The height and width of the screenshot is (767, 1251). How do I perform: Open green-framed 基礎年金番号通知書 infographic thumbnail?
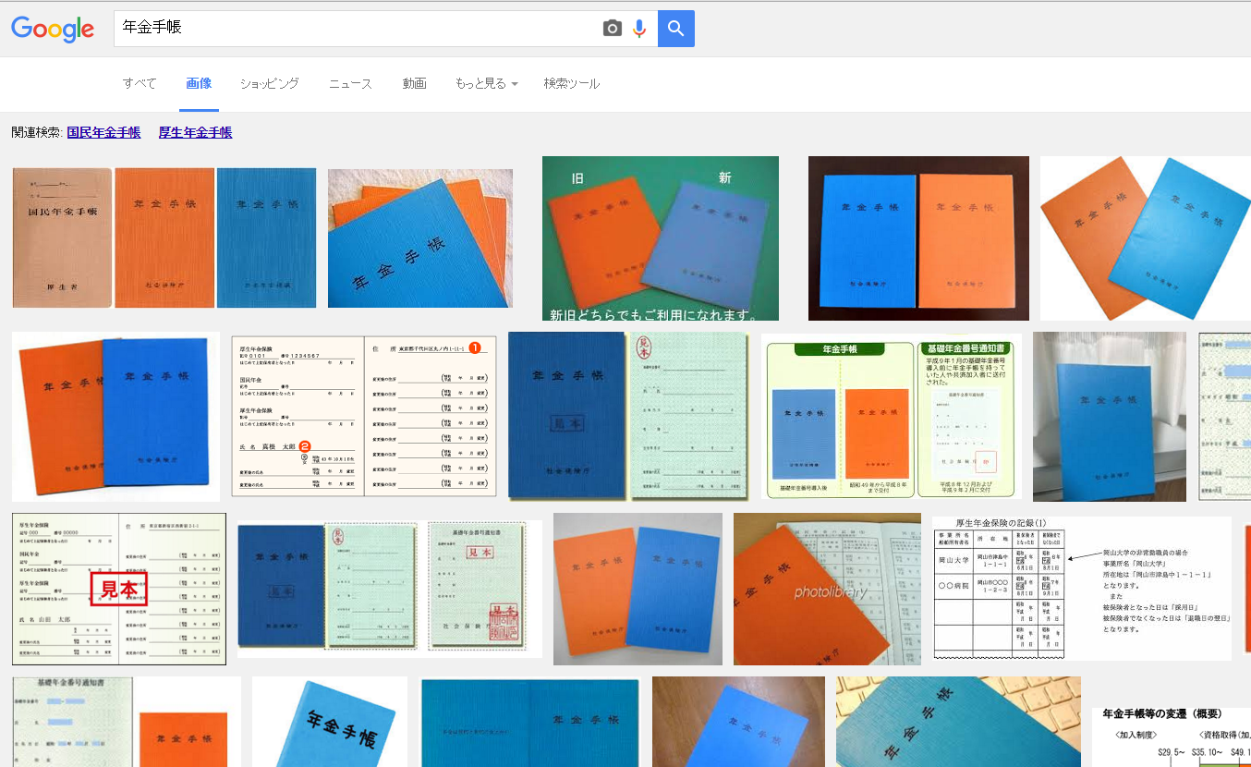(892, 417)
